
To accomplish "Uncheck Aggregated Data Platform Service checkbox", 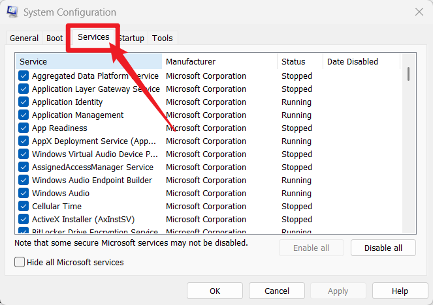I will (x=24, y=76).
